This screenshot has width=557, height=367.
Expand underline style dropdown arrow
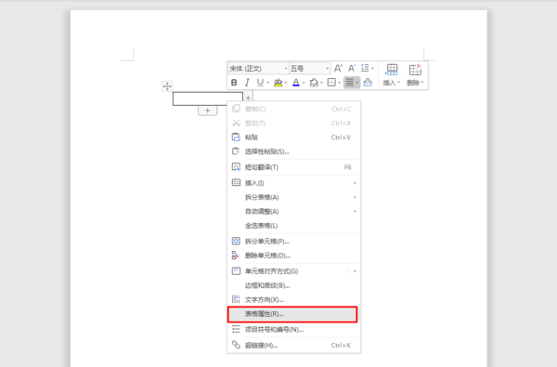(x=268, y=83)
